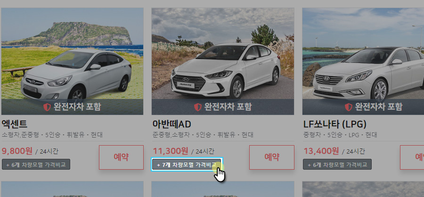Screen dimensions: 424x197
Task: Click the 11,300원 price text
Action: coord(171,151)
